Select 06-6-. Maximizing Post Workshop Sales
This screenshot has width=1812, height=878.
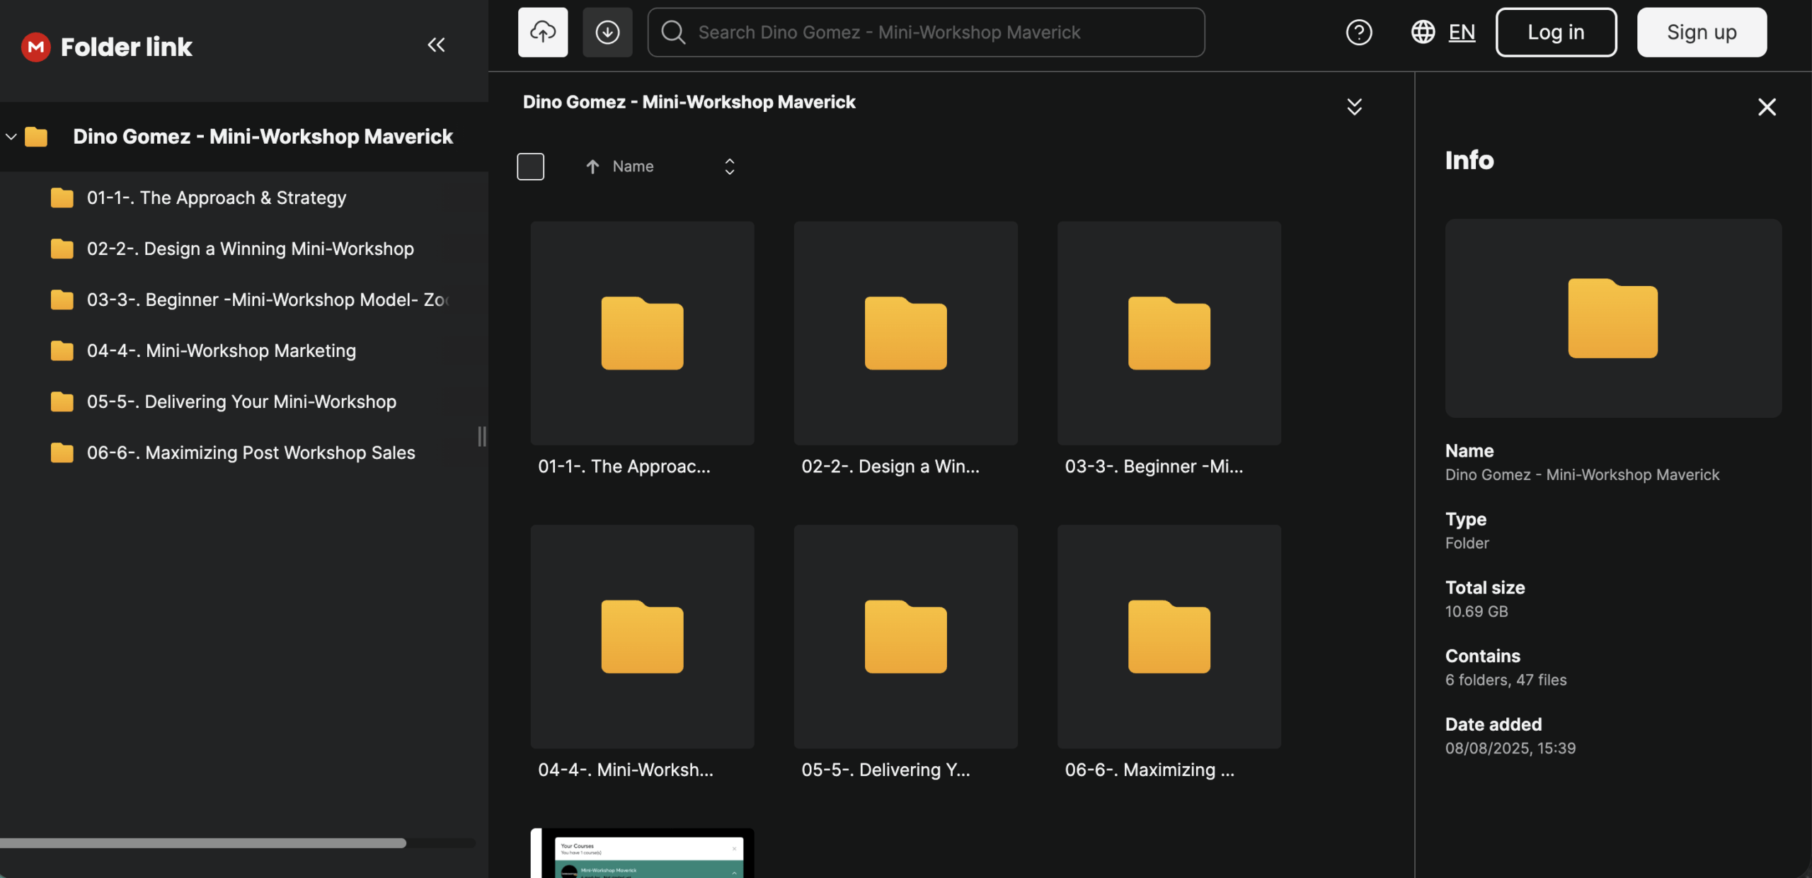click(x=251, y=452)
